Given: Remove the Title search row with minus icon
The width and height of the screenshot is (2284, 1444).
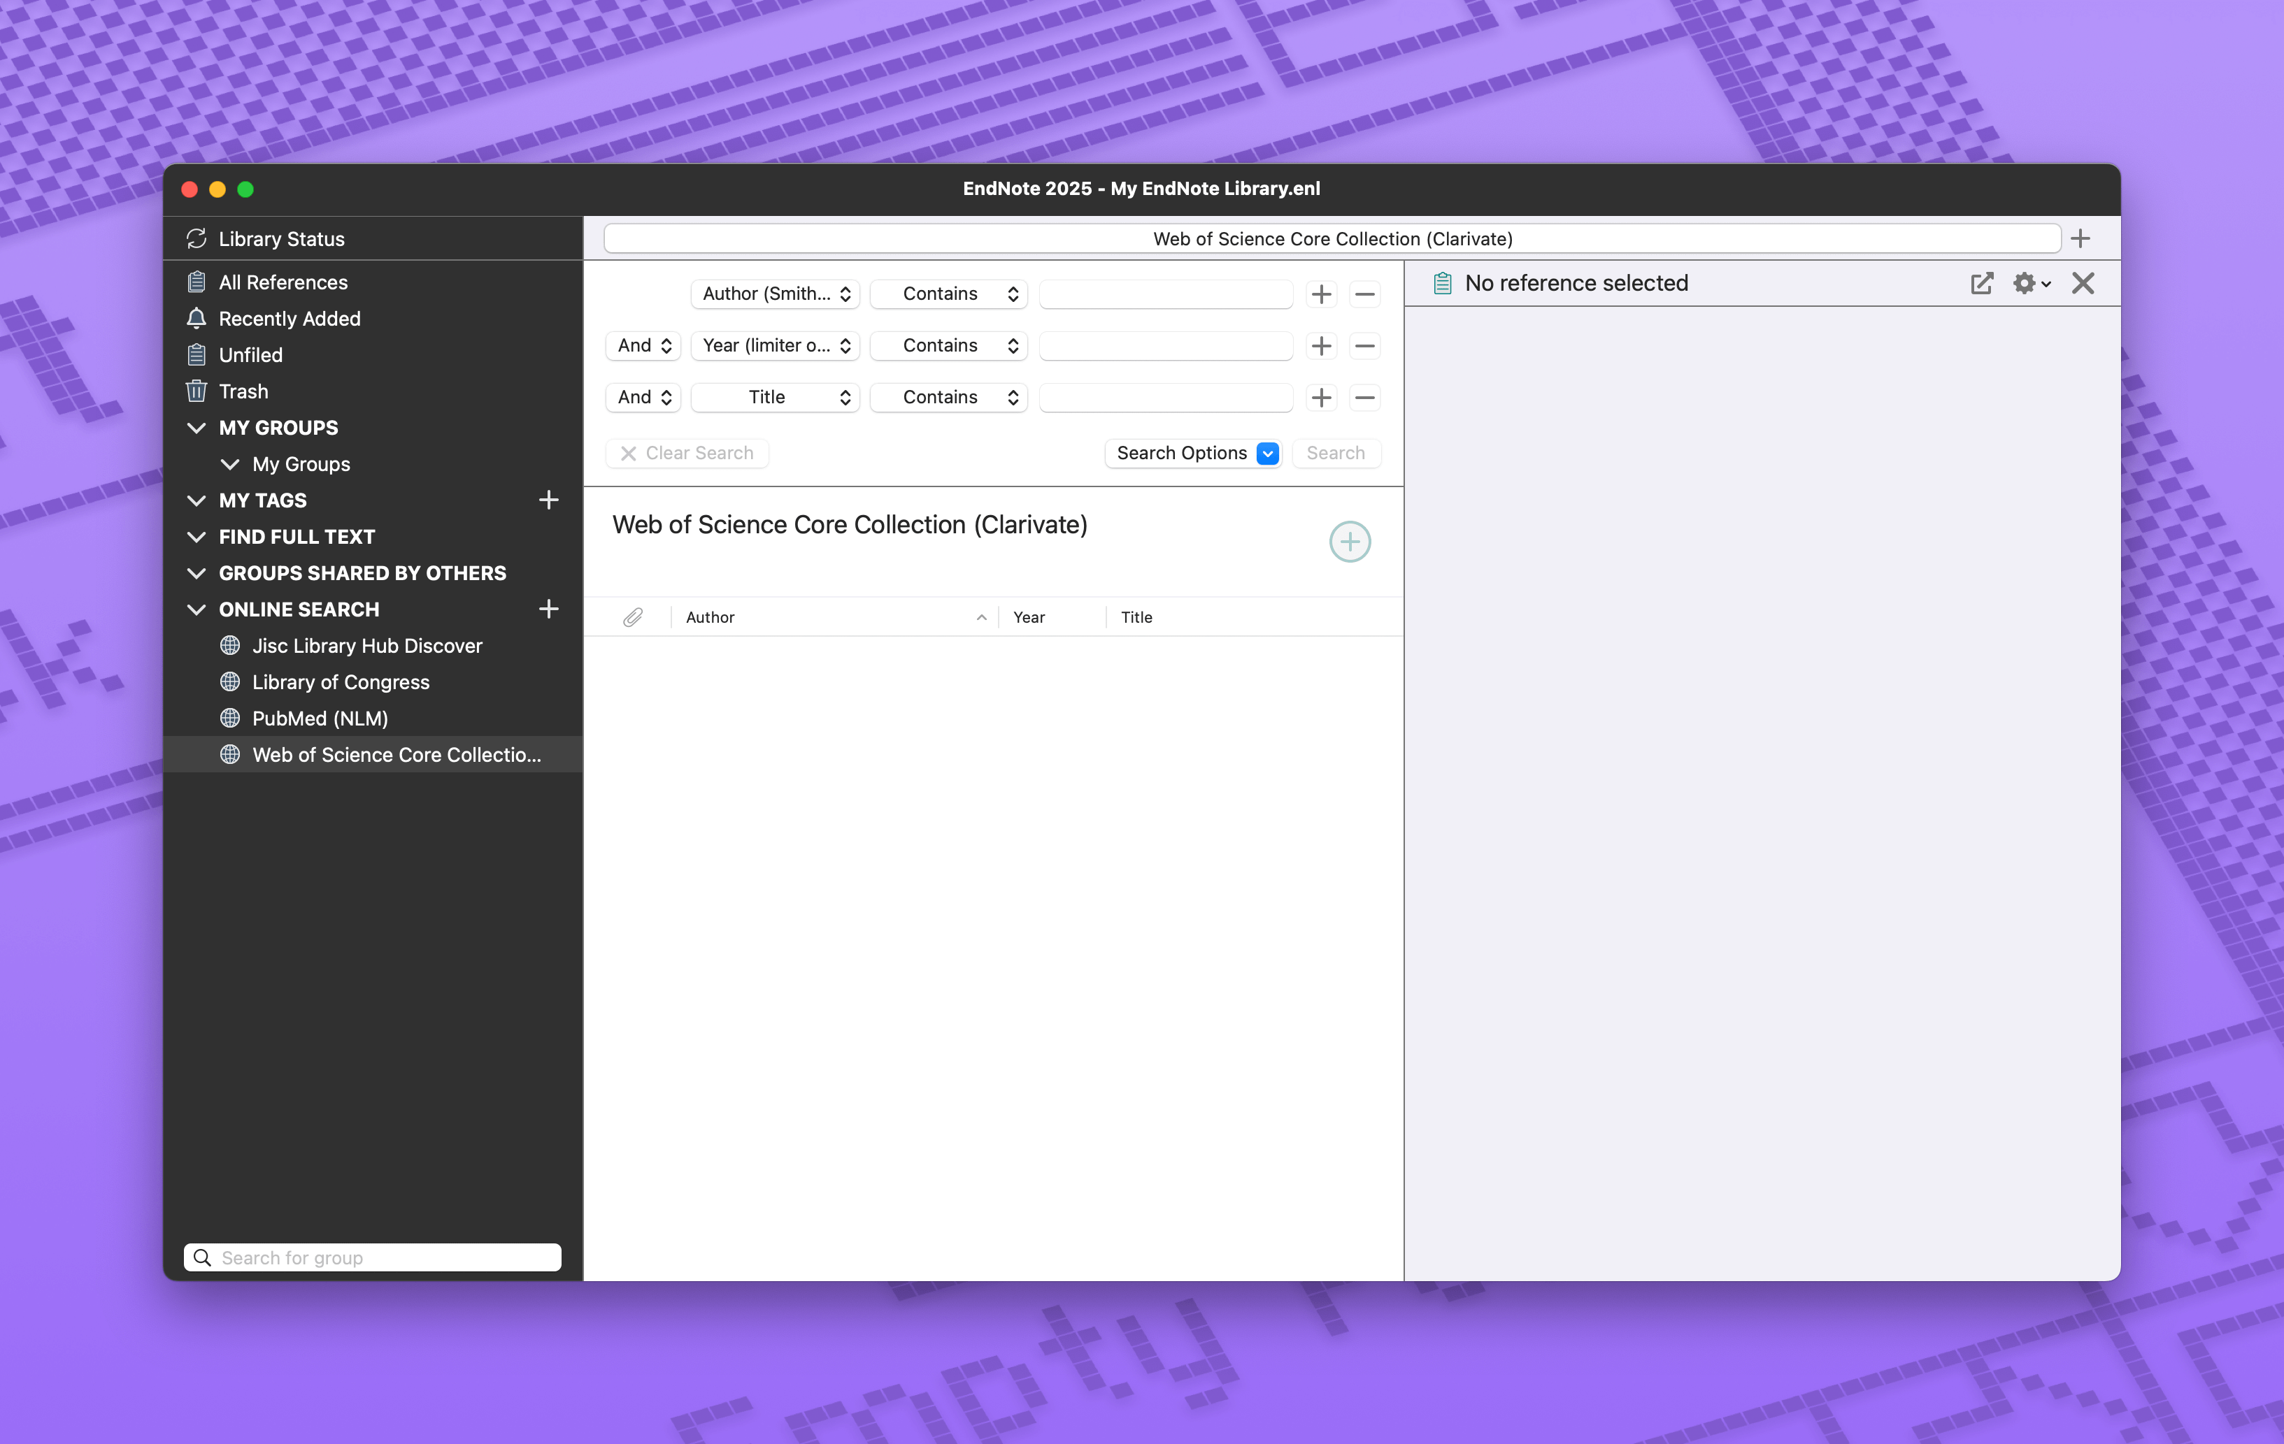Looking at the screenshot, I should click(x=1365, y=397).
